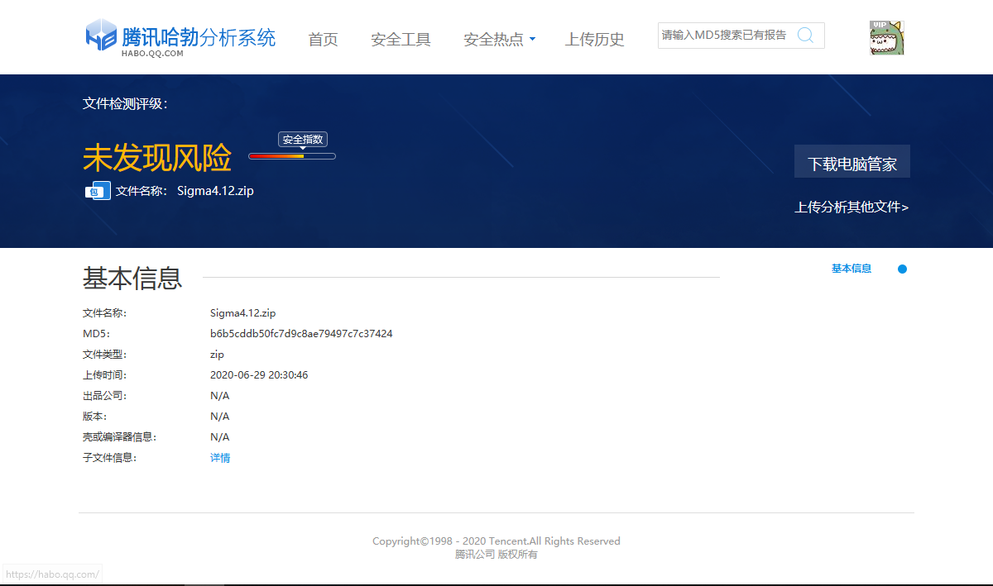Open the 安全工具 menu item
Screen dimensions: 993x586
pos(401,40)
